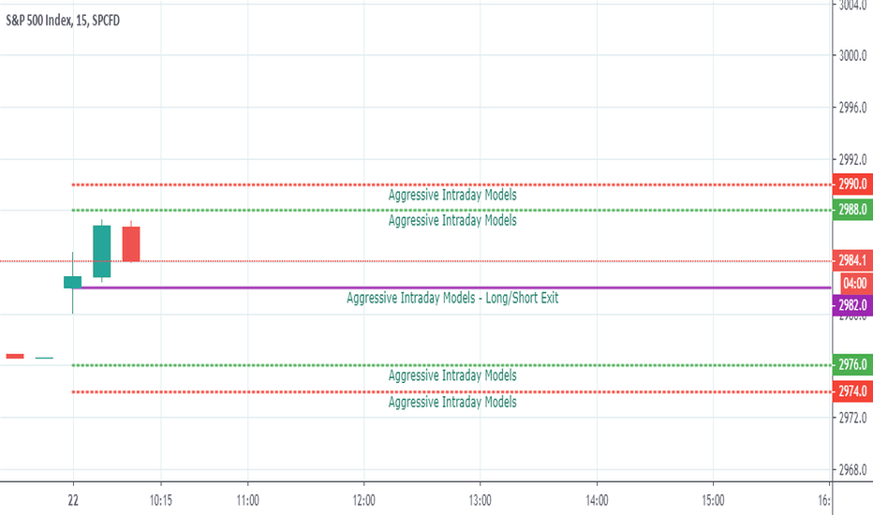The height and width of the screenshot is (515, 873).
Task: Click the tall teal candlestick body
Action: (102, 251)
